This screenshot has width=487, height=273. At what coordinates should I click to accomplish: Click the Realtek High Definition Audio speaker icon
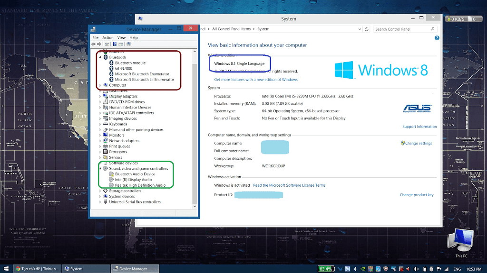click(x=111, y=185)
